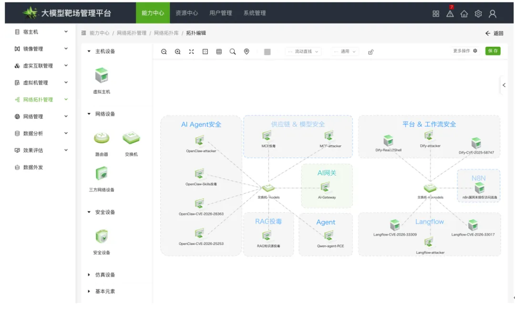
Task: Select Dify-React2Shell node
Action: coord(388,141)
